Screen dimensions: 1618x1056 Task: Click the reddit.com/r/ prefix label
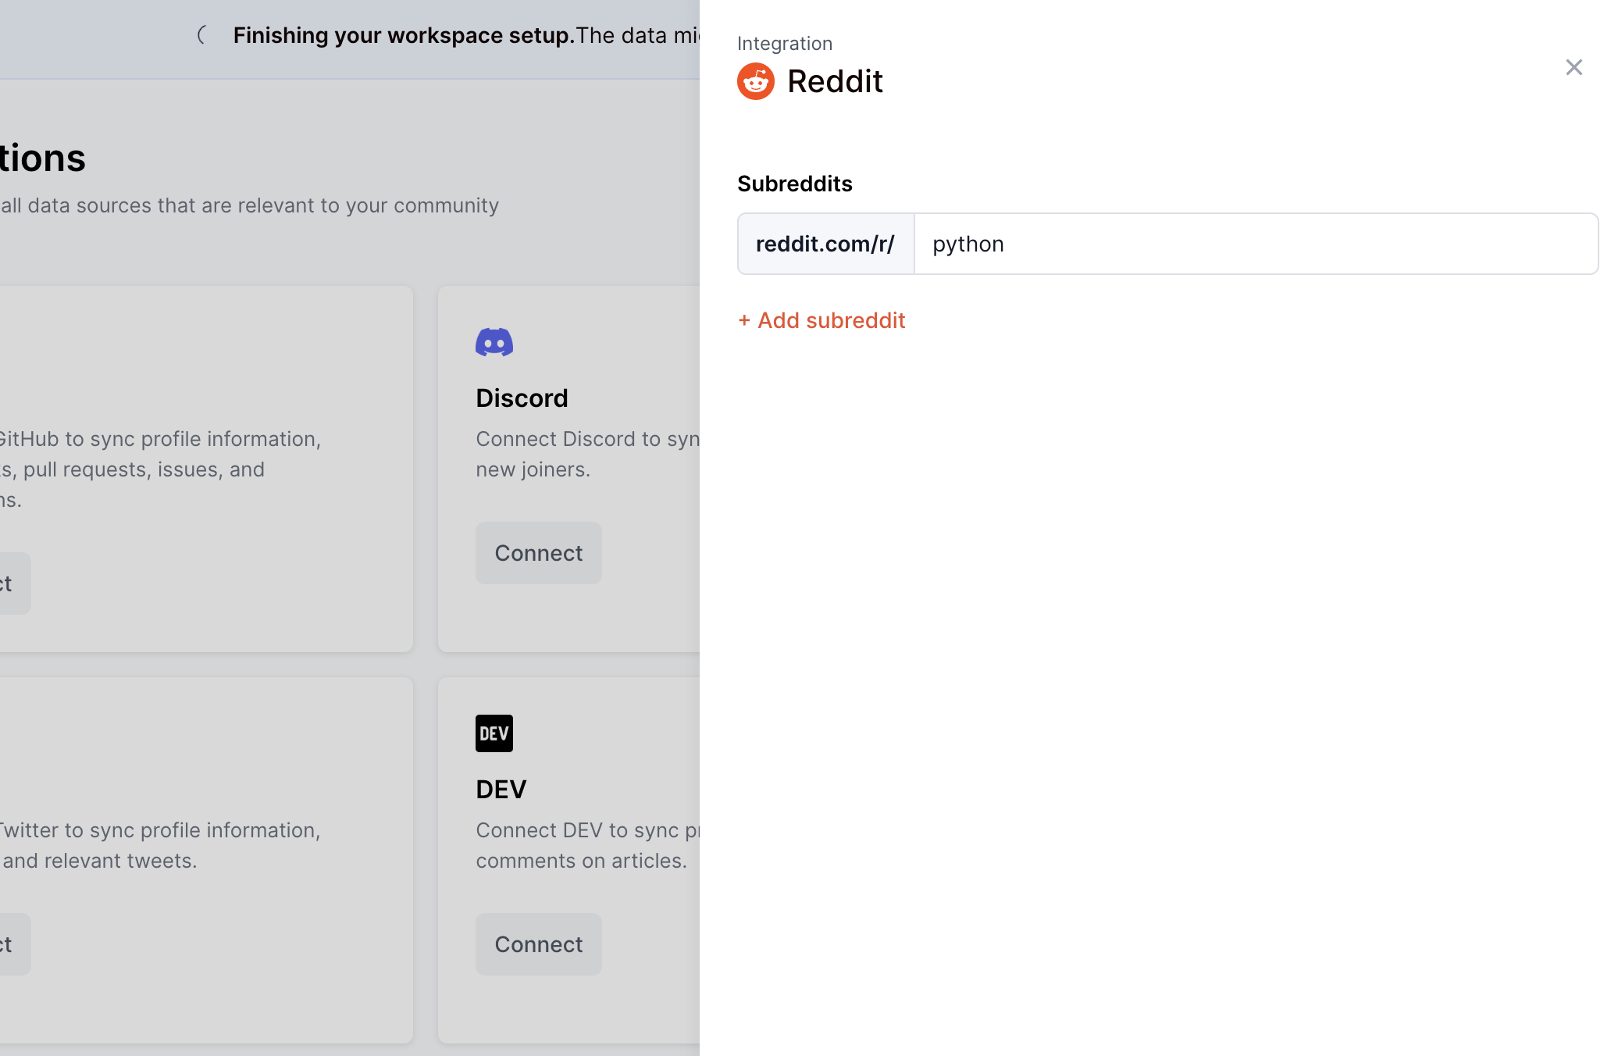tap(825, 244)
